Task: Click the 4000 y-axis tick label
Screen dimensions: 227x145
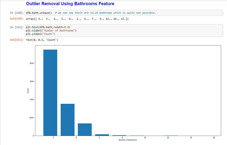Action: click(32, 63)
